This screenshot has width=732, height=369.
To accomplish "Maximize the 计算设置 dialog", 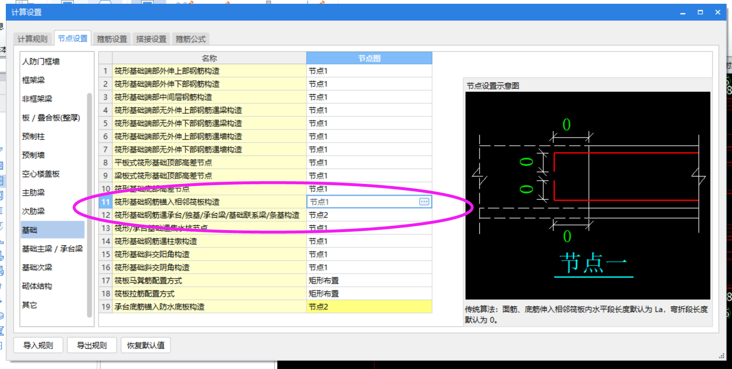I will click(x=700, y=12).
